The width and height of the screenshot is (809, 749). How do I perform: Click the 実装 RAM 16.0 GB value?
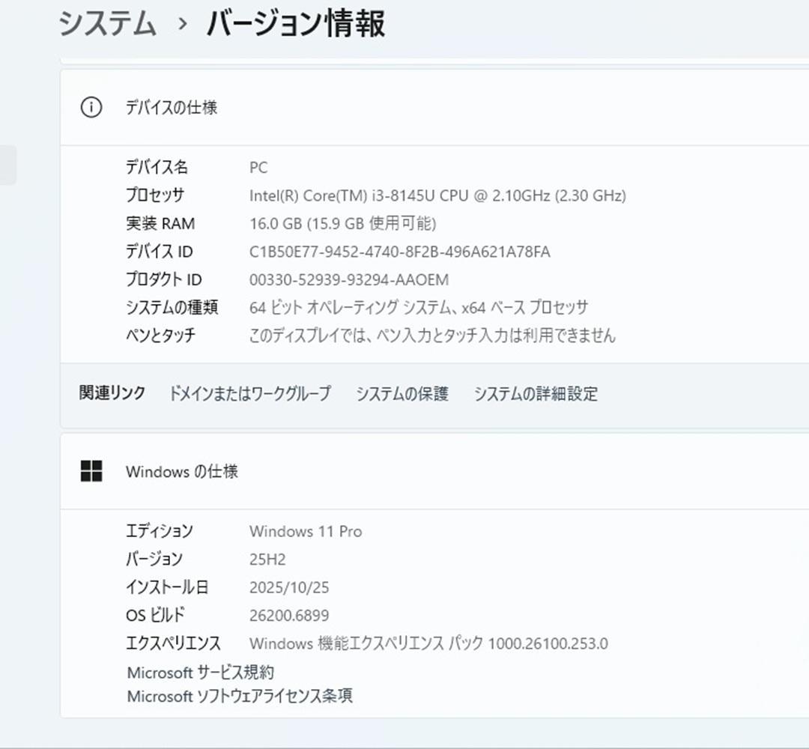point(342,224)
